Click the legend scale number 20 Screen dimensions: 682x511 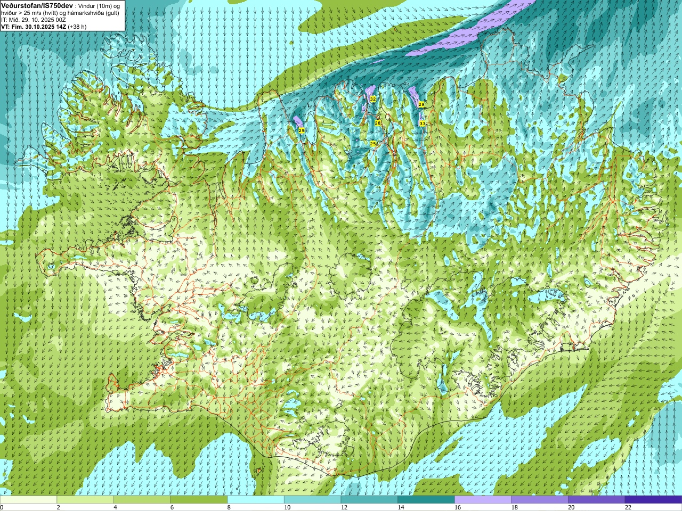tap(572, 507)
